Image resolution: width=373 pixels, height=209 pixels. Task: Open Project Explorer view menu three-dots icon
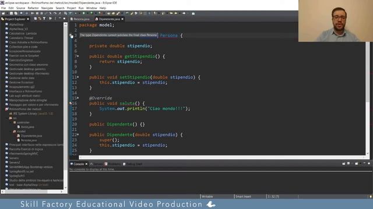coord(55,19)
